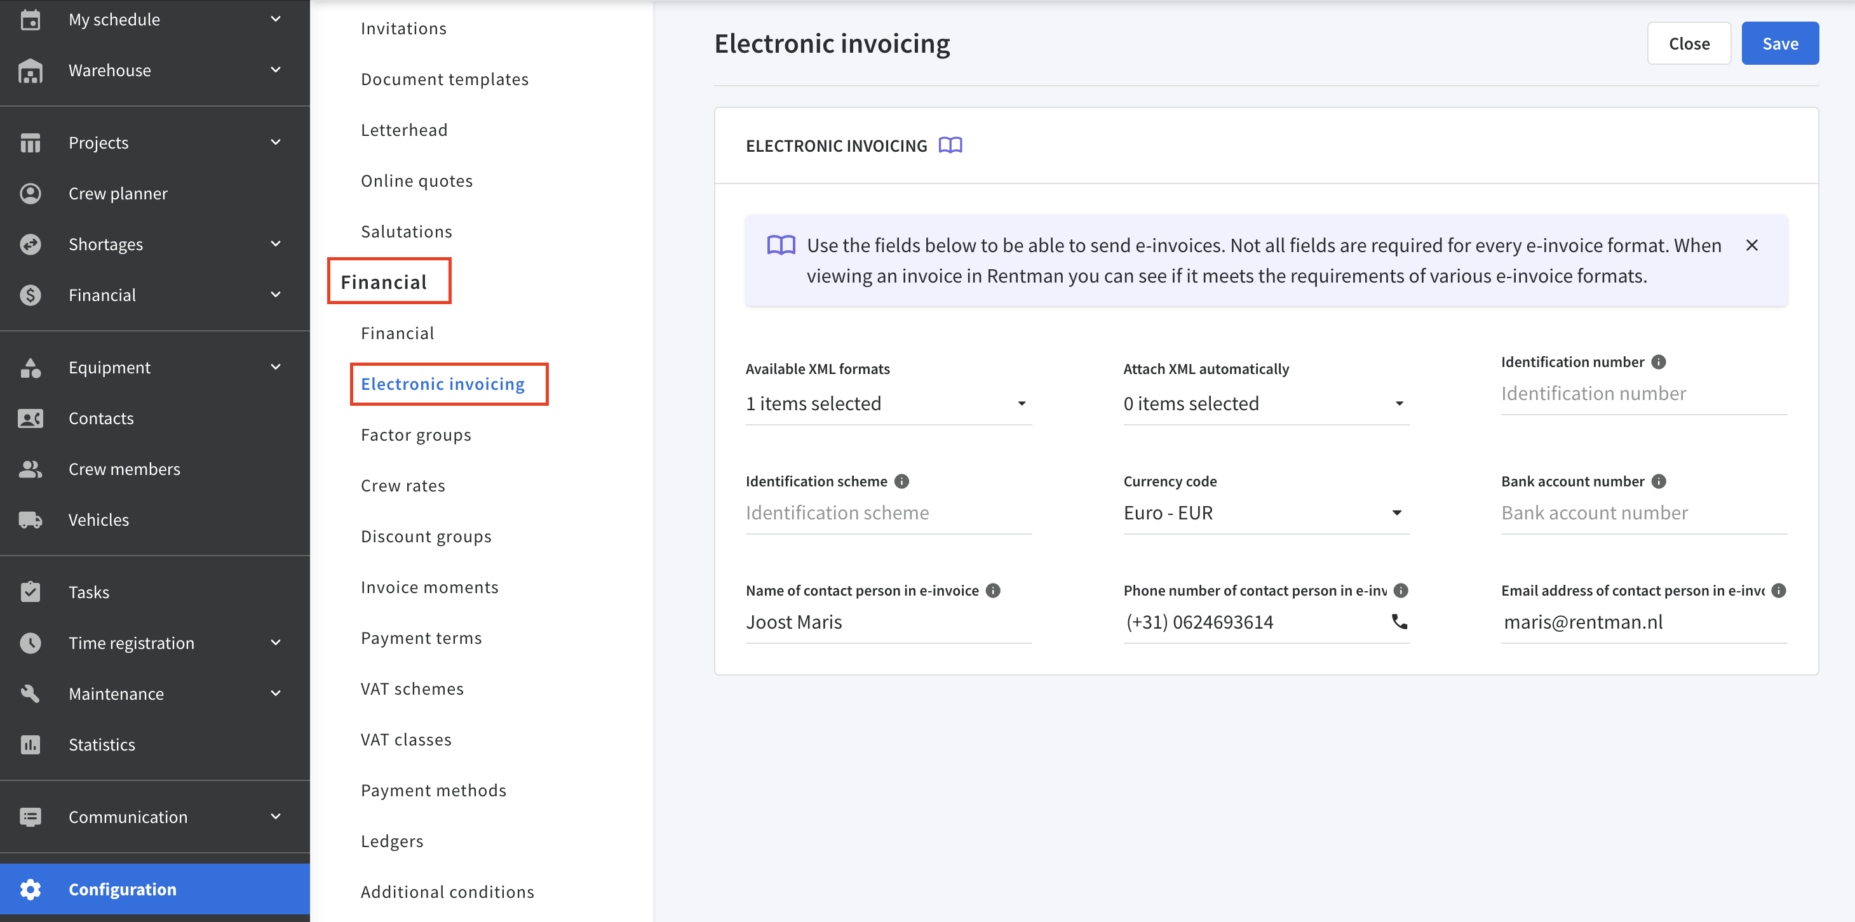Go to Contacts in sidebar
Image resolution: width=1855 pixels, height=922 pixels.
pyautogui.click(x=101, y=418)
